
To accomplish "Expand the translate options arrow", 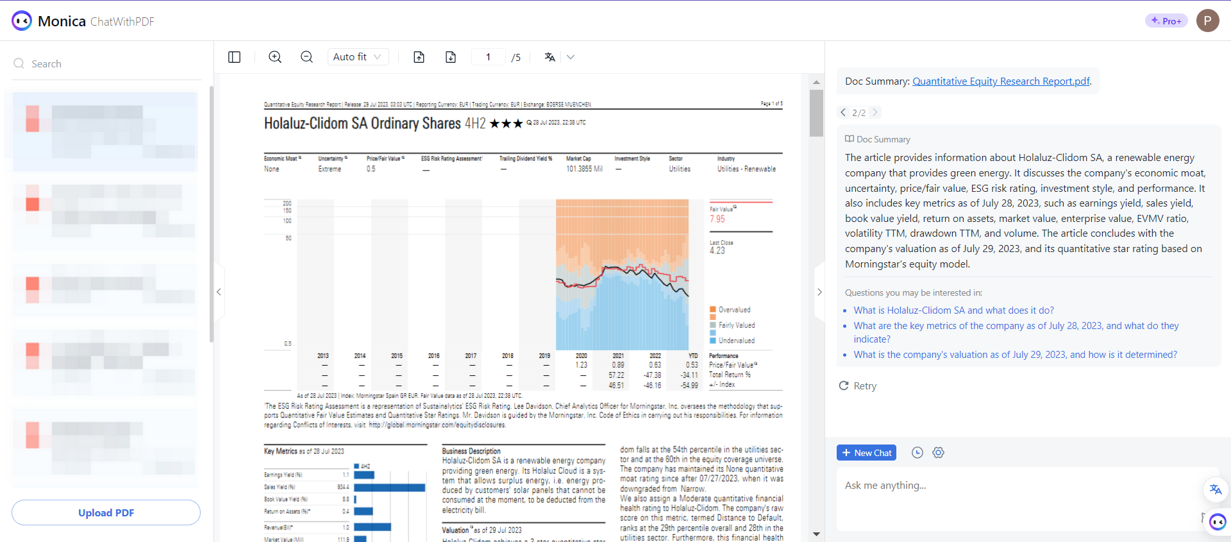I will pos(571,57).
